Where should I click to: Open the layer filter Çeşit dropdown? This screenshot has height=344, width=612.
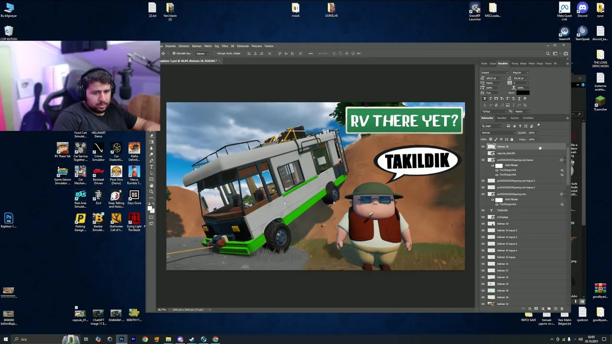click(492, 126)
